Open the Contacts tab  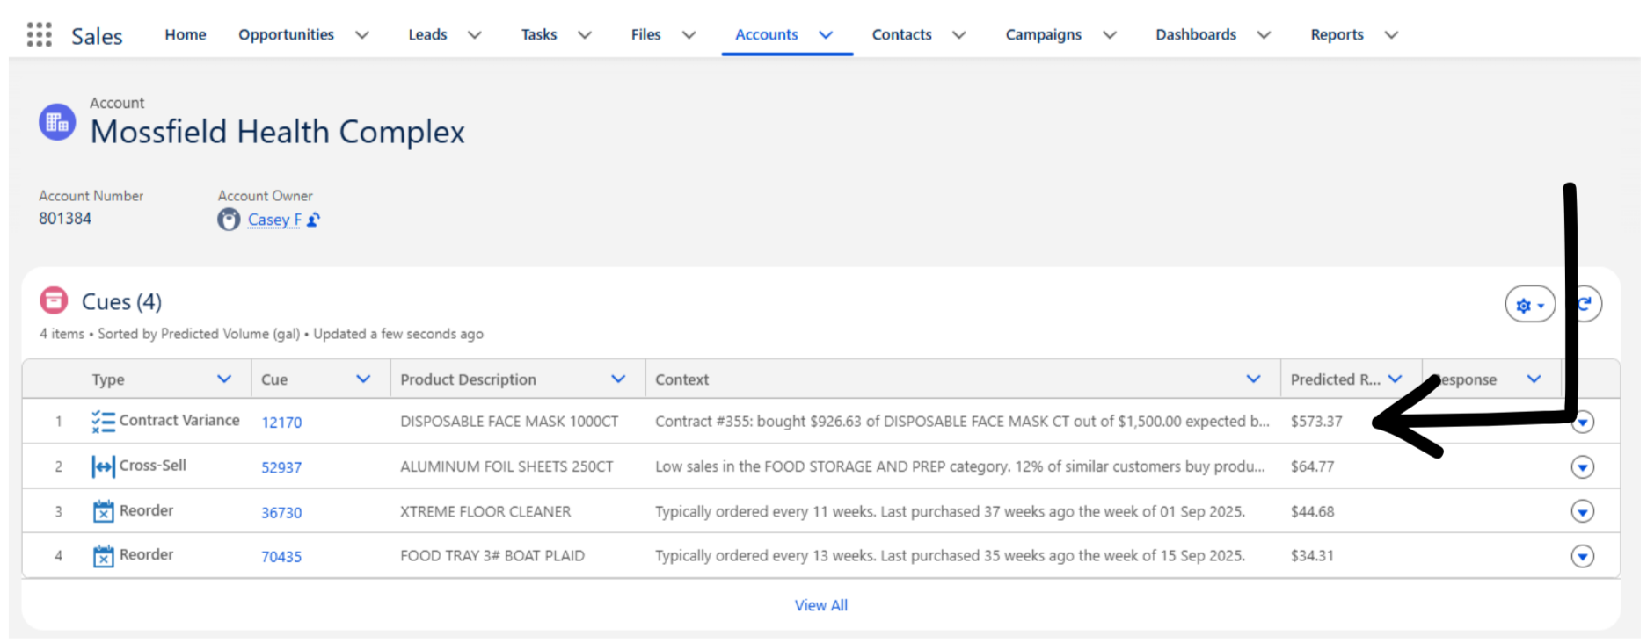(901, 34)
